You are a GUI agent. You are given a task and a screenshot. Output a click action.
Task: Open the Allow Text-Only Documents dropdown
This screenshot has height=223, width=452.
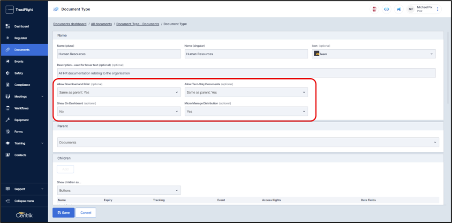(x=246, y=93)
